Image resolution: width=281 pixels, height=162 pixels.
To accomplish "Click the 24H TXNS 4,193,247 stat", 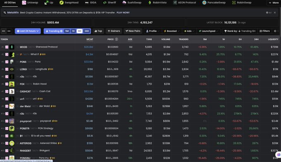I will coord(140,23).
